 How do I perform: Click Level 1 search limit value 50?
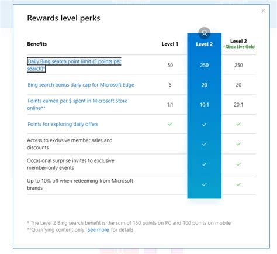170,65
